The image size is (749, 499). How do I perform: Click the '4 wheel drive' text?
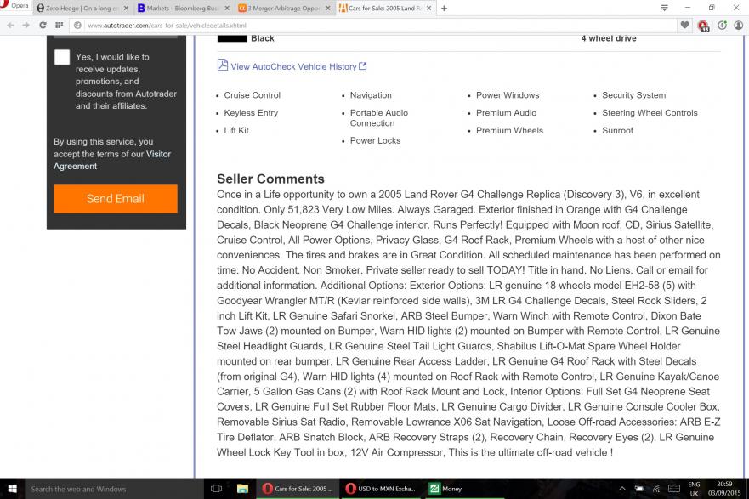(609, 38)
